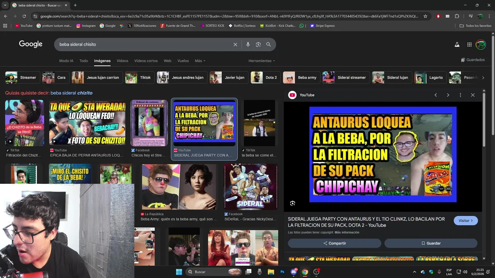Viewport: 495px width, 278px height.
Task: Click Guardar save button in preview
Action: click(x=431, y=243)
